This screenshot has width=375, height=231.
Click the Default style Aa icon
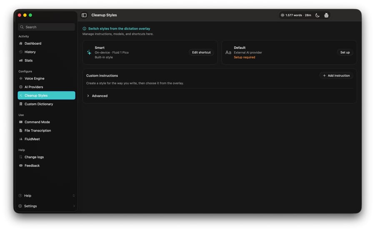click(x=228, y=52)
